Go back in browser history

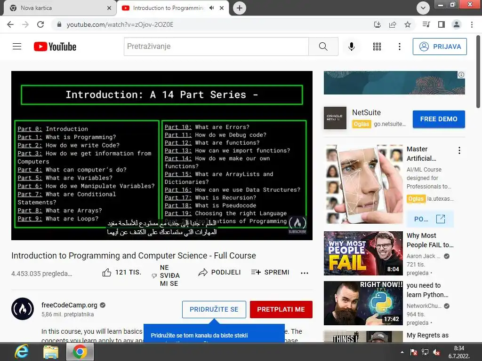tap(10, 24)
